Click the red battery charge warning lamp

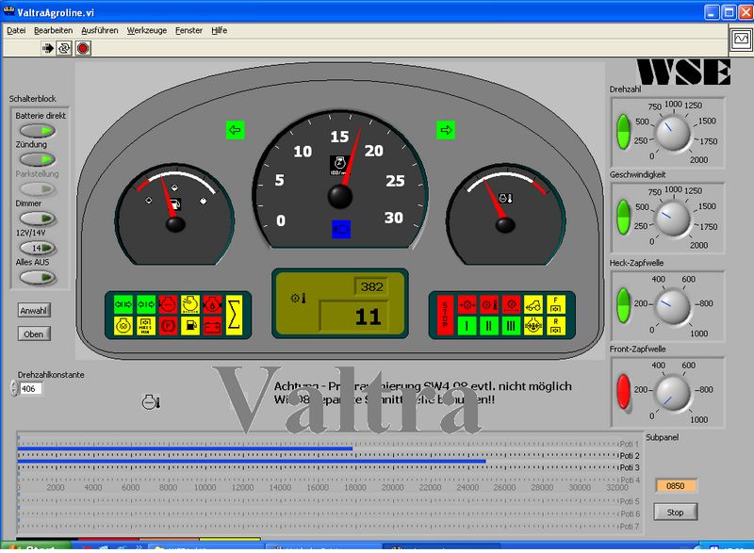pyautogui.click(x=213, y=326)
